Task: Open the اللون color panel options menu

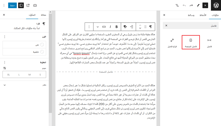Action: pyautogui.click(x=5, y=37)
